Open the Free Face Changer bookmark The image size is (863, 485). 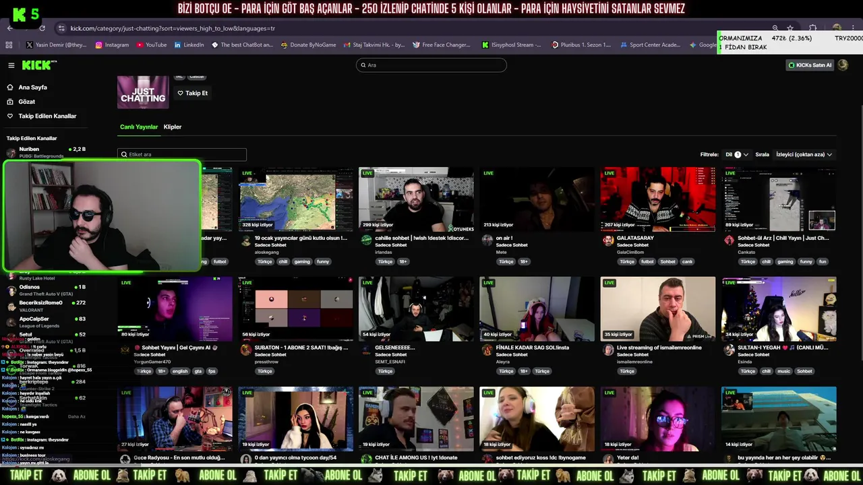pos(441,45)
